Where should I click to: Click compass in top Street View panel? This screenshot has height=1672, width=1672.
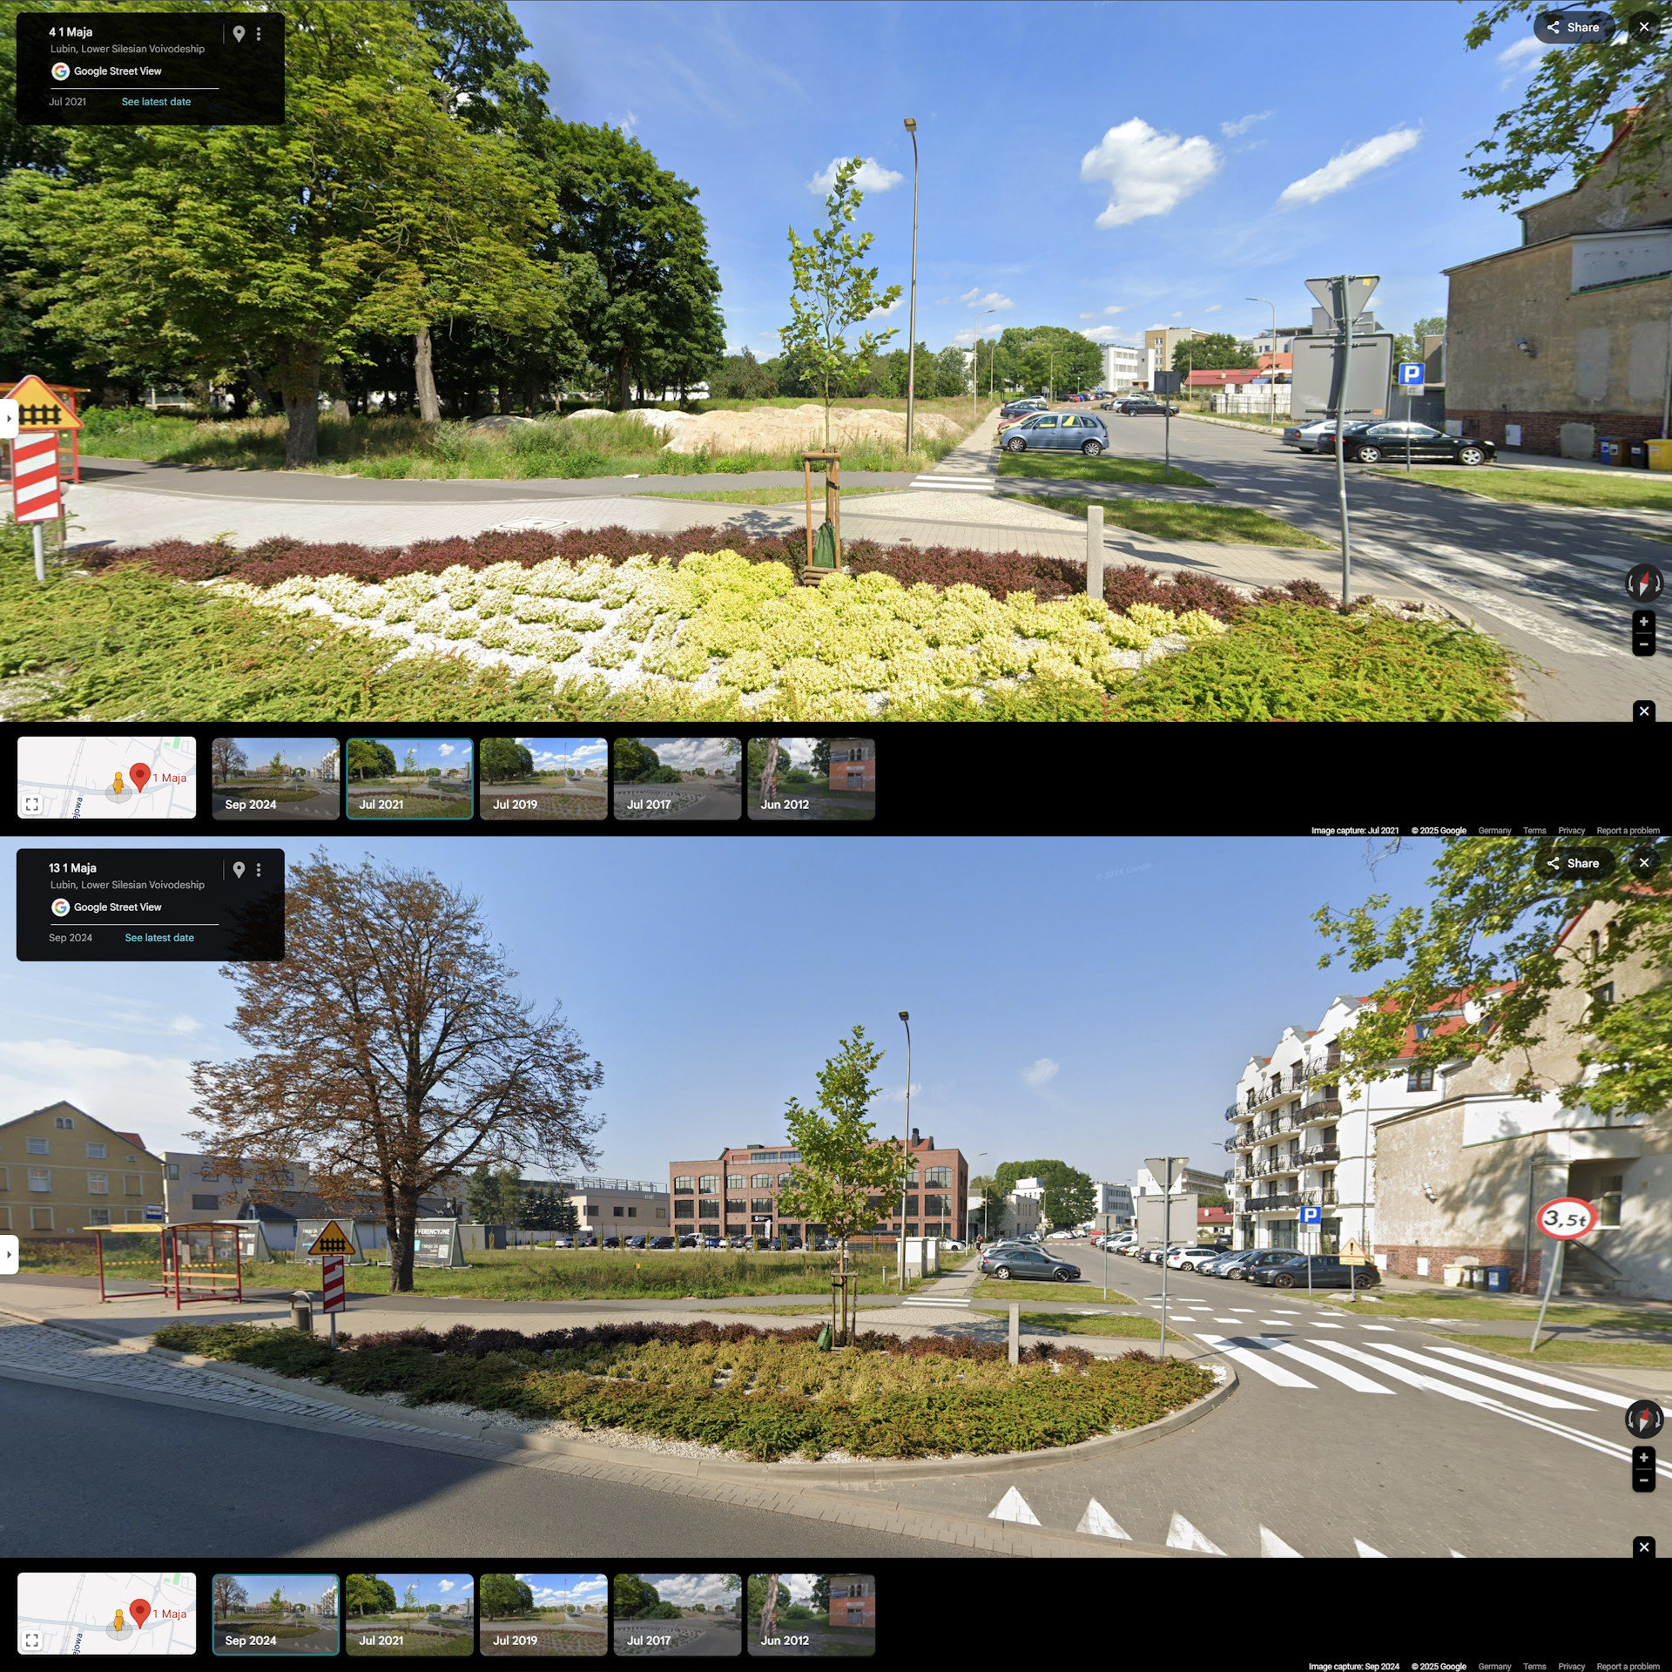pos(1643,583)
